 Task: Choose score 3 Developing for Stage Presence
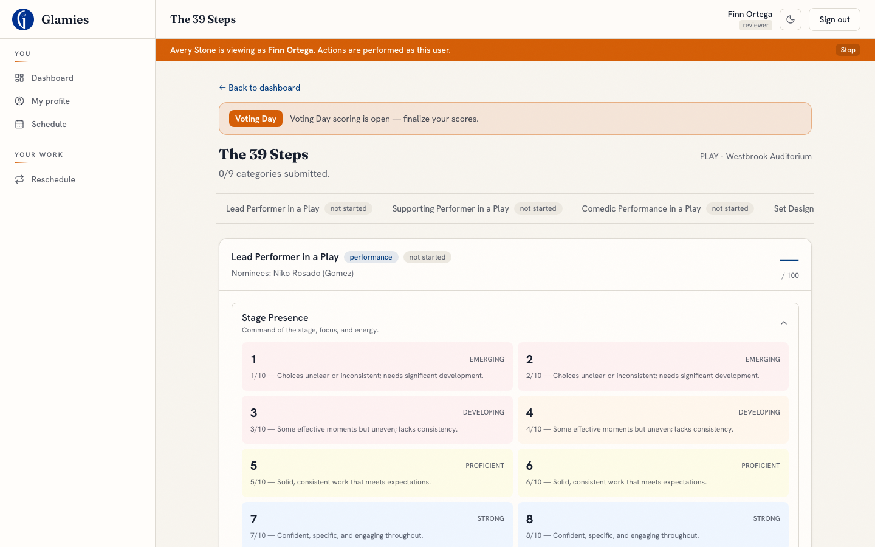coord(377,420)
